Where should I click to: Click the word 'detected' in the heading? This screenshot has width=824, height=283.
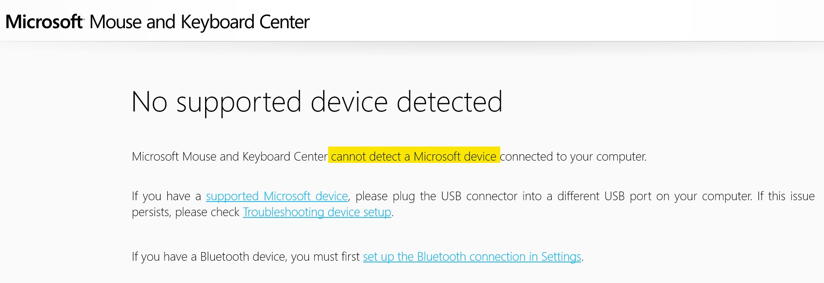click(449, 102)
